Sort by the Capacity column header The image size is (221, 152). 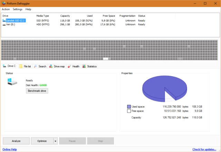(x=65, y=16)
